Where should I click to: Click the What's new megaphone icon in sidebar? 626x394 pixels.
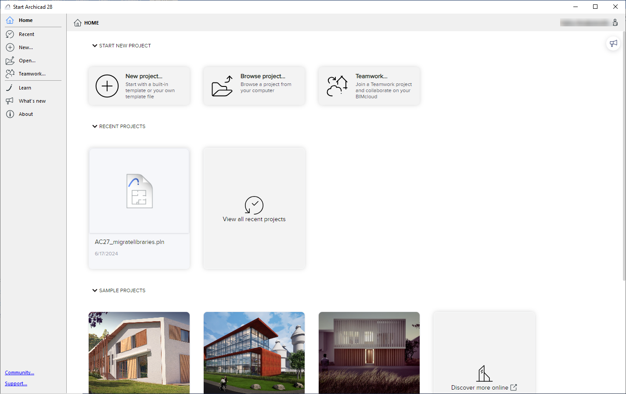[10, 101]
